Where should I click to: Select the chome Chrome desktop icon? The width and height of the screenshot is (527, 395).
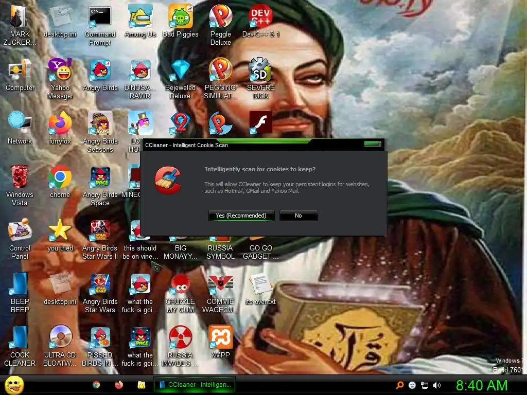[x=60, y=182]
